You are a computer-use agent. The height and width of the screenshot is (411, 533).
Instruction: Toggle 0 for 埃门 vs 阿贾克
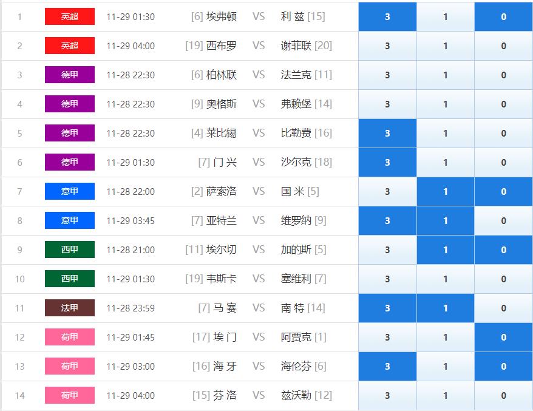click(503, 337)
